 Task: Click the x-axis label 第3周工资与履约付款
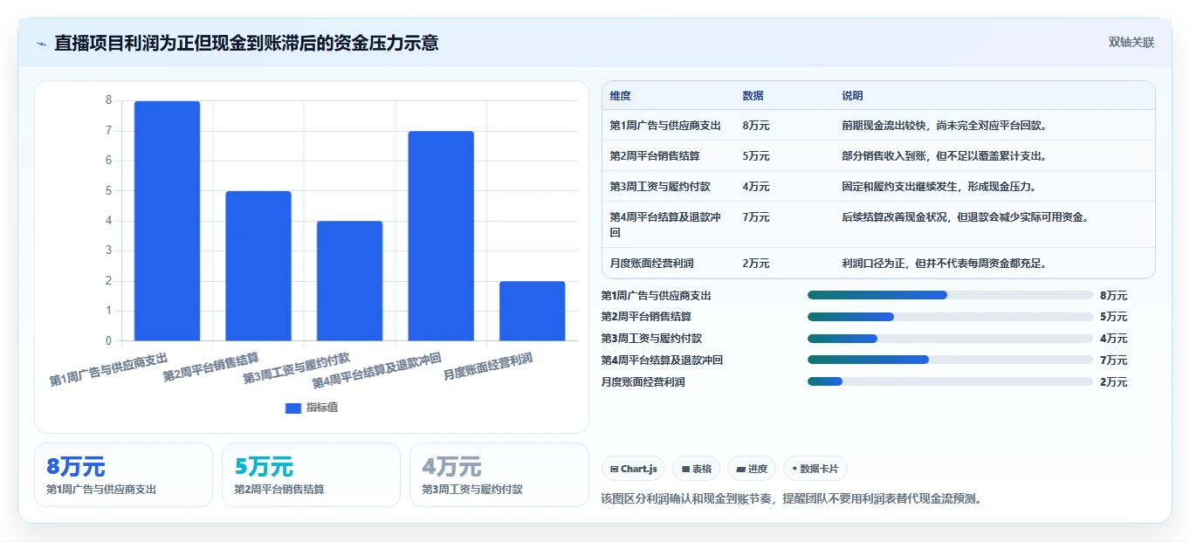click(297, 368)
